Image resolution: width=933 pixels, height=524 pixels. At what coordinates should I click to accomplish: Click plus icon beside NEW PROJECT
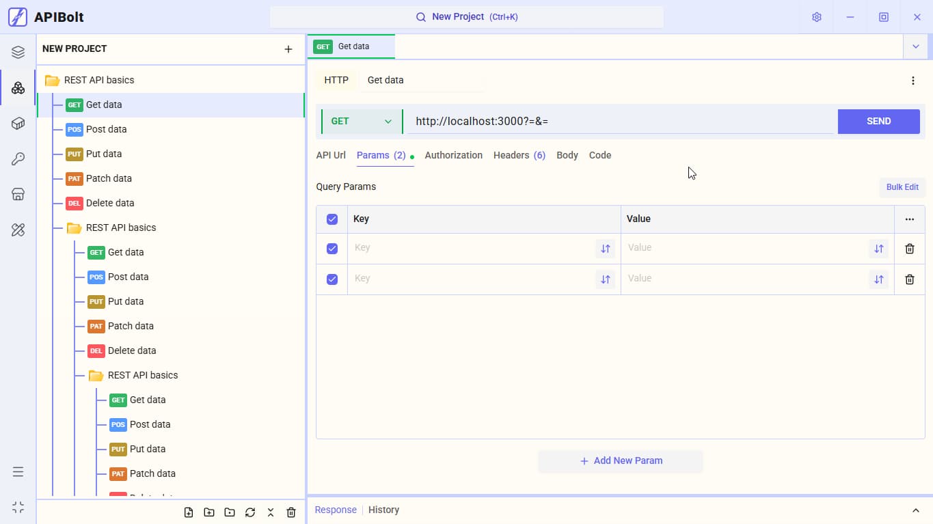(x=288, y=49)
